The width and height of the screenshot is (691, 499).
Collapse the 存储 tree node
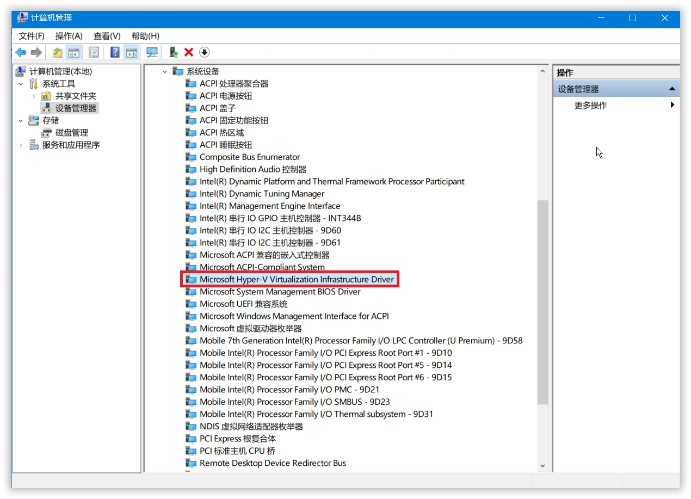(21, 121)
